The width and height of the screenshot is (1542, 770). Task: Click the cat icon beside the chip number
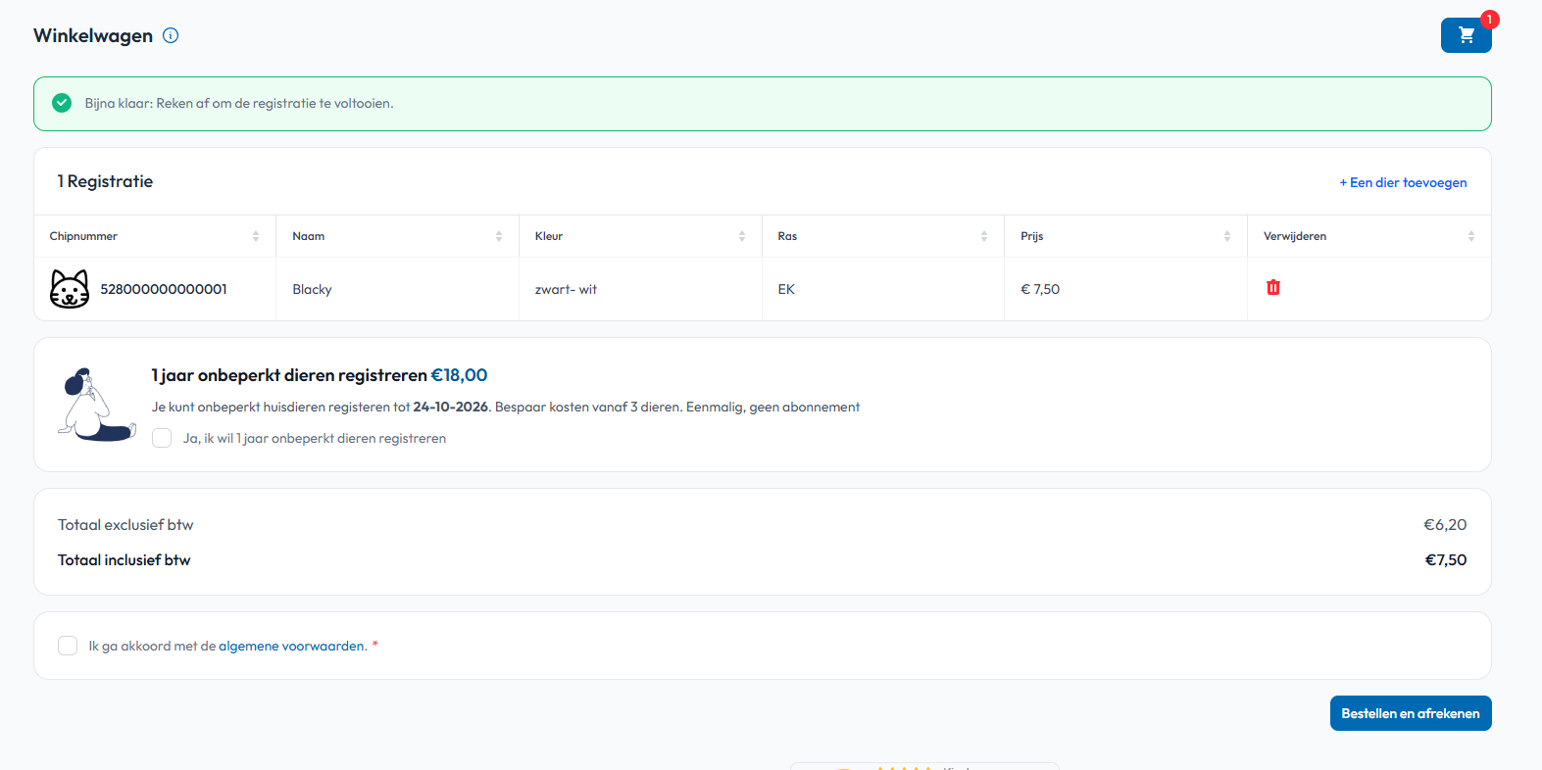(70, 289)
